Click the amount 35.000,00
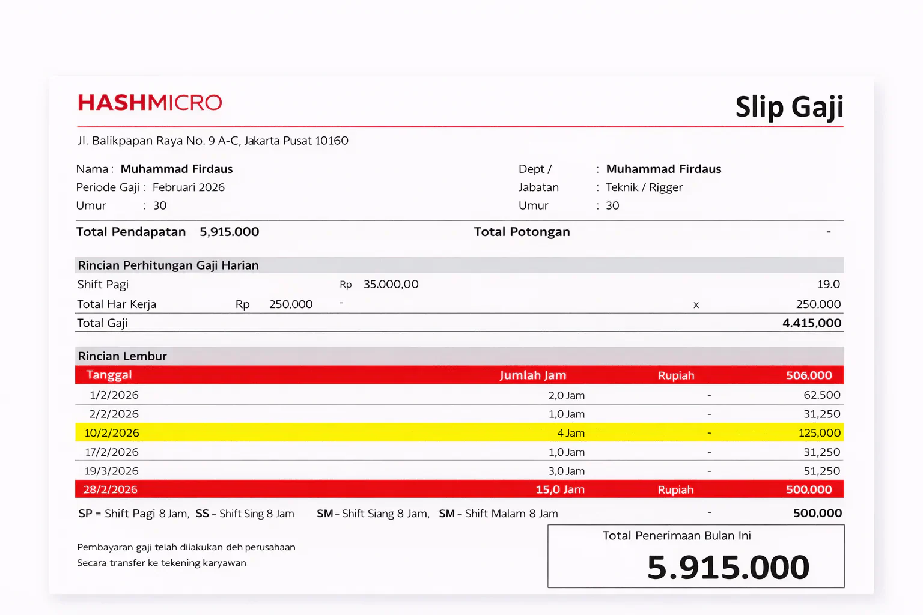Screen dimensions: 923x615 (x=391, y=284)
